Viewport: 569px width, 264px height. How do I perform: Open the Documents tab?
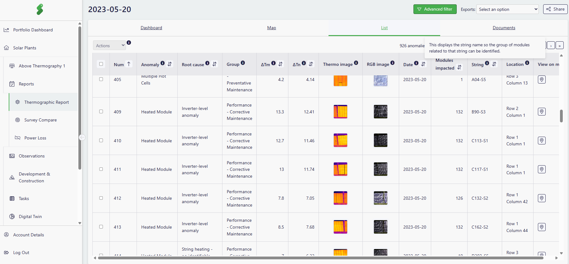tap(504, 28)
